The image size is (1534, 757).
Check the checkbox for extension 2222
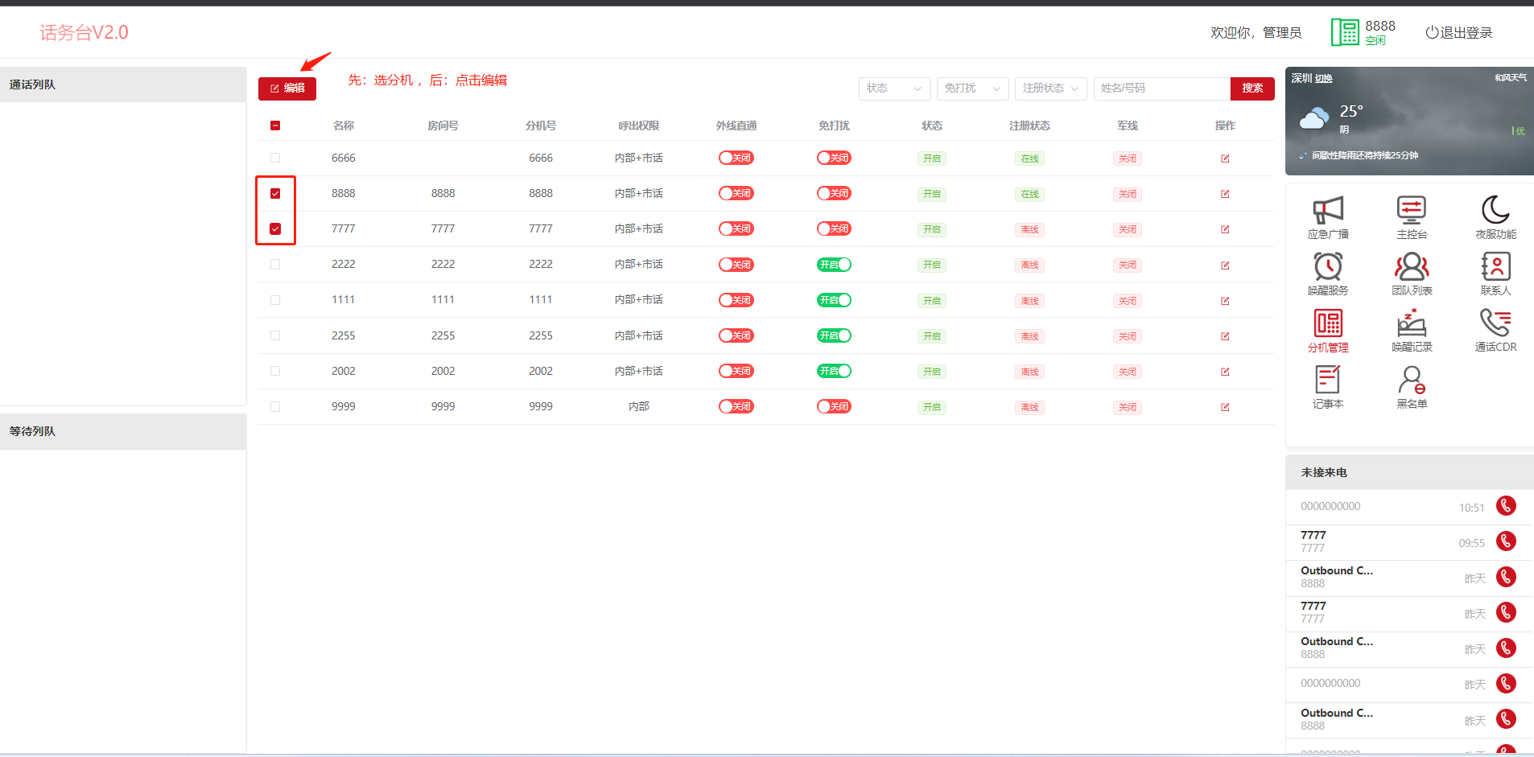click(x=275, y=265)
